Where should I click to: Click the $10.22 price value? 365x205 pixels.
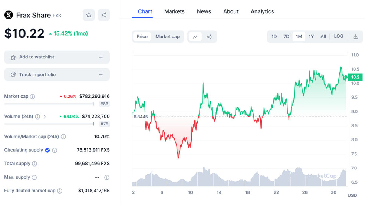24,33
